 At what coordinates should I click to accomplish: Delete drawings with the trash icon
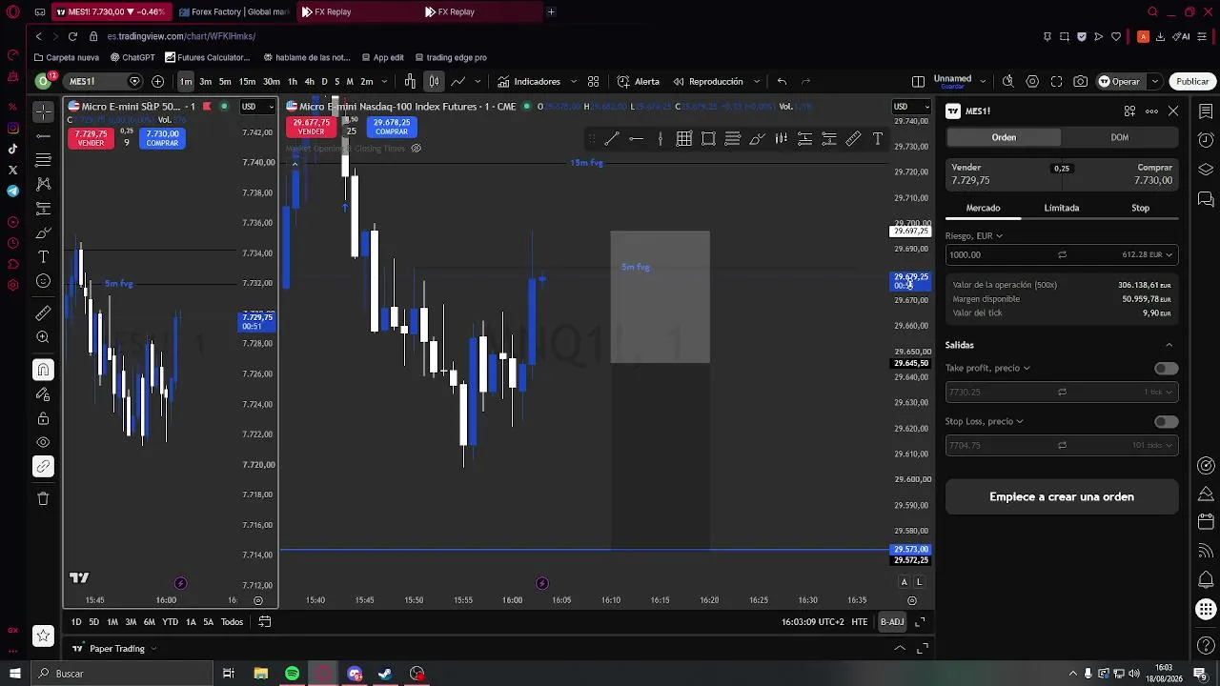[x=43, y=498]
